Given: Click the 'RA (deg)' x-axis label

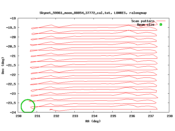Looking at the screenshot, I should click(93, 121).
